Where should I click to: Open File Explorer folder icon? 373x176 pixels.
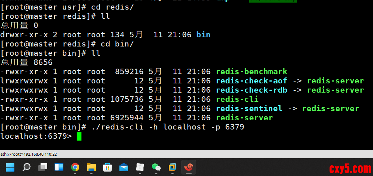coord(91,168)
